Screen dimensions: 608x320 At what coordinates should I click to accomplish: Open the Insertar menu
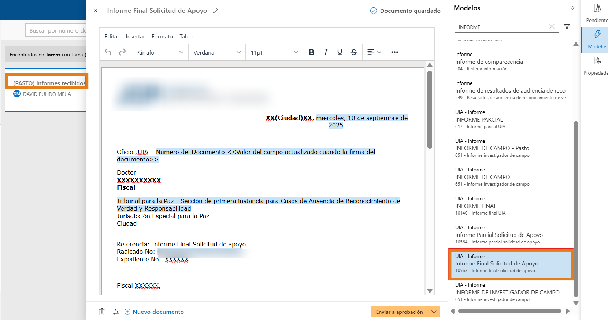pyautogui.click(x=135, y=37)
